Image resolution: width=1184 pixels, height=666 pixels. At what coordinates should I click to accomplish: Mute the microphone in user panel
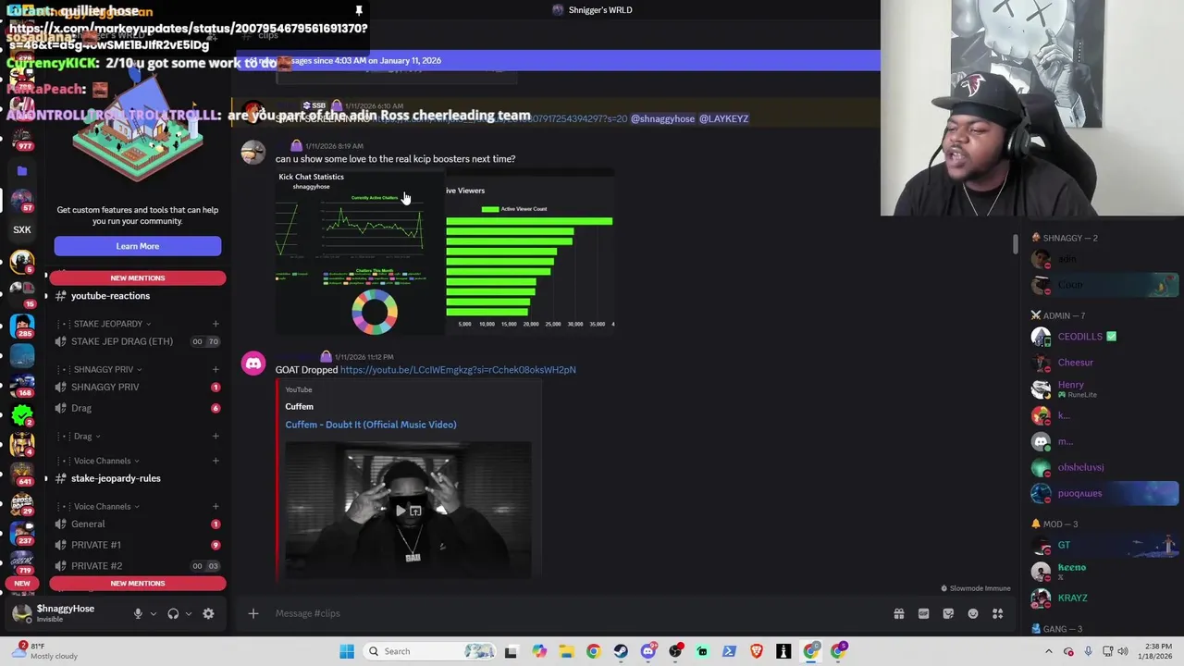(138, 613)
